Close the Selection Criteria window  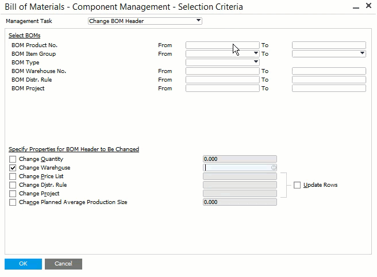pos(368,7)
